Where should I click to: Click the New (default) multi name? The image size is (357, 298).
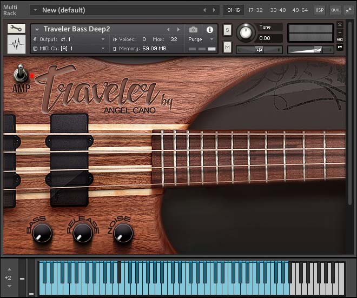pyautogui.click(x=63, y=10)
